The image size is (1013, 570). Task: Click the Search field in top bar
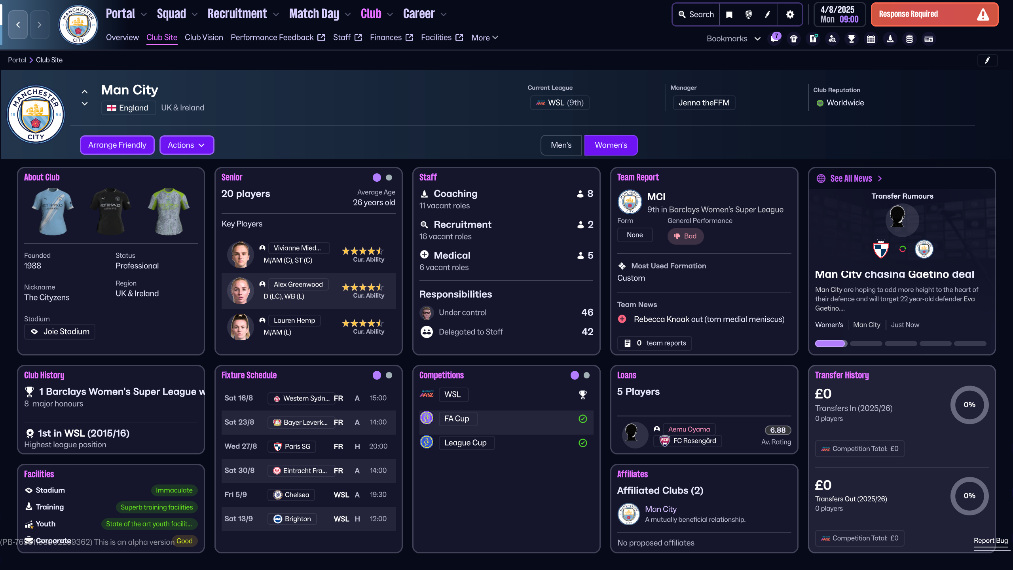[x=696, y=15]
